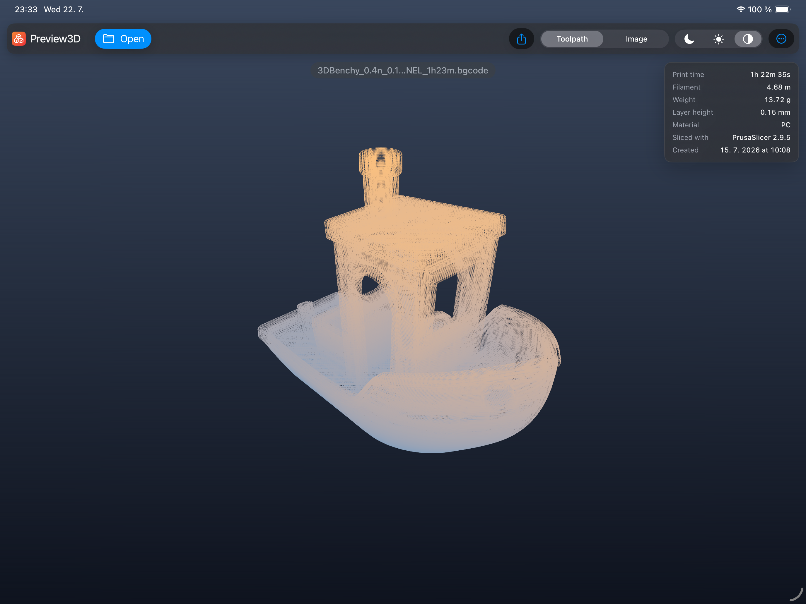Click the Material value PC
The image size is (806, 604).
coord(785,125)
